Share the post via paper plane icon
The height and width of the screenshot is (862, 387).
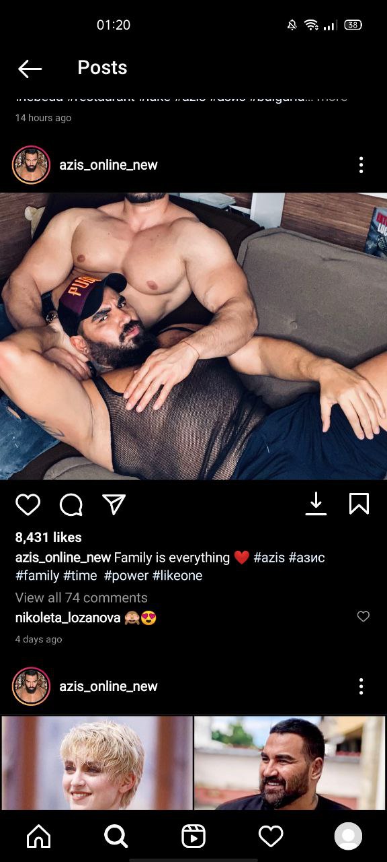coord(114,504)
